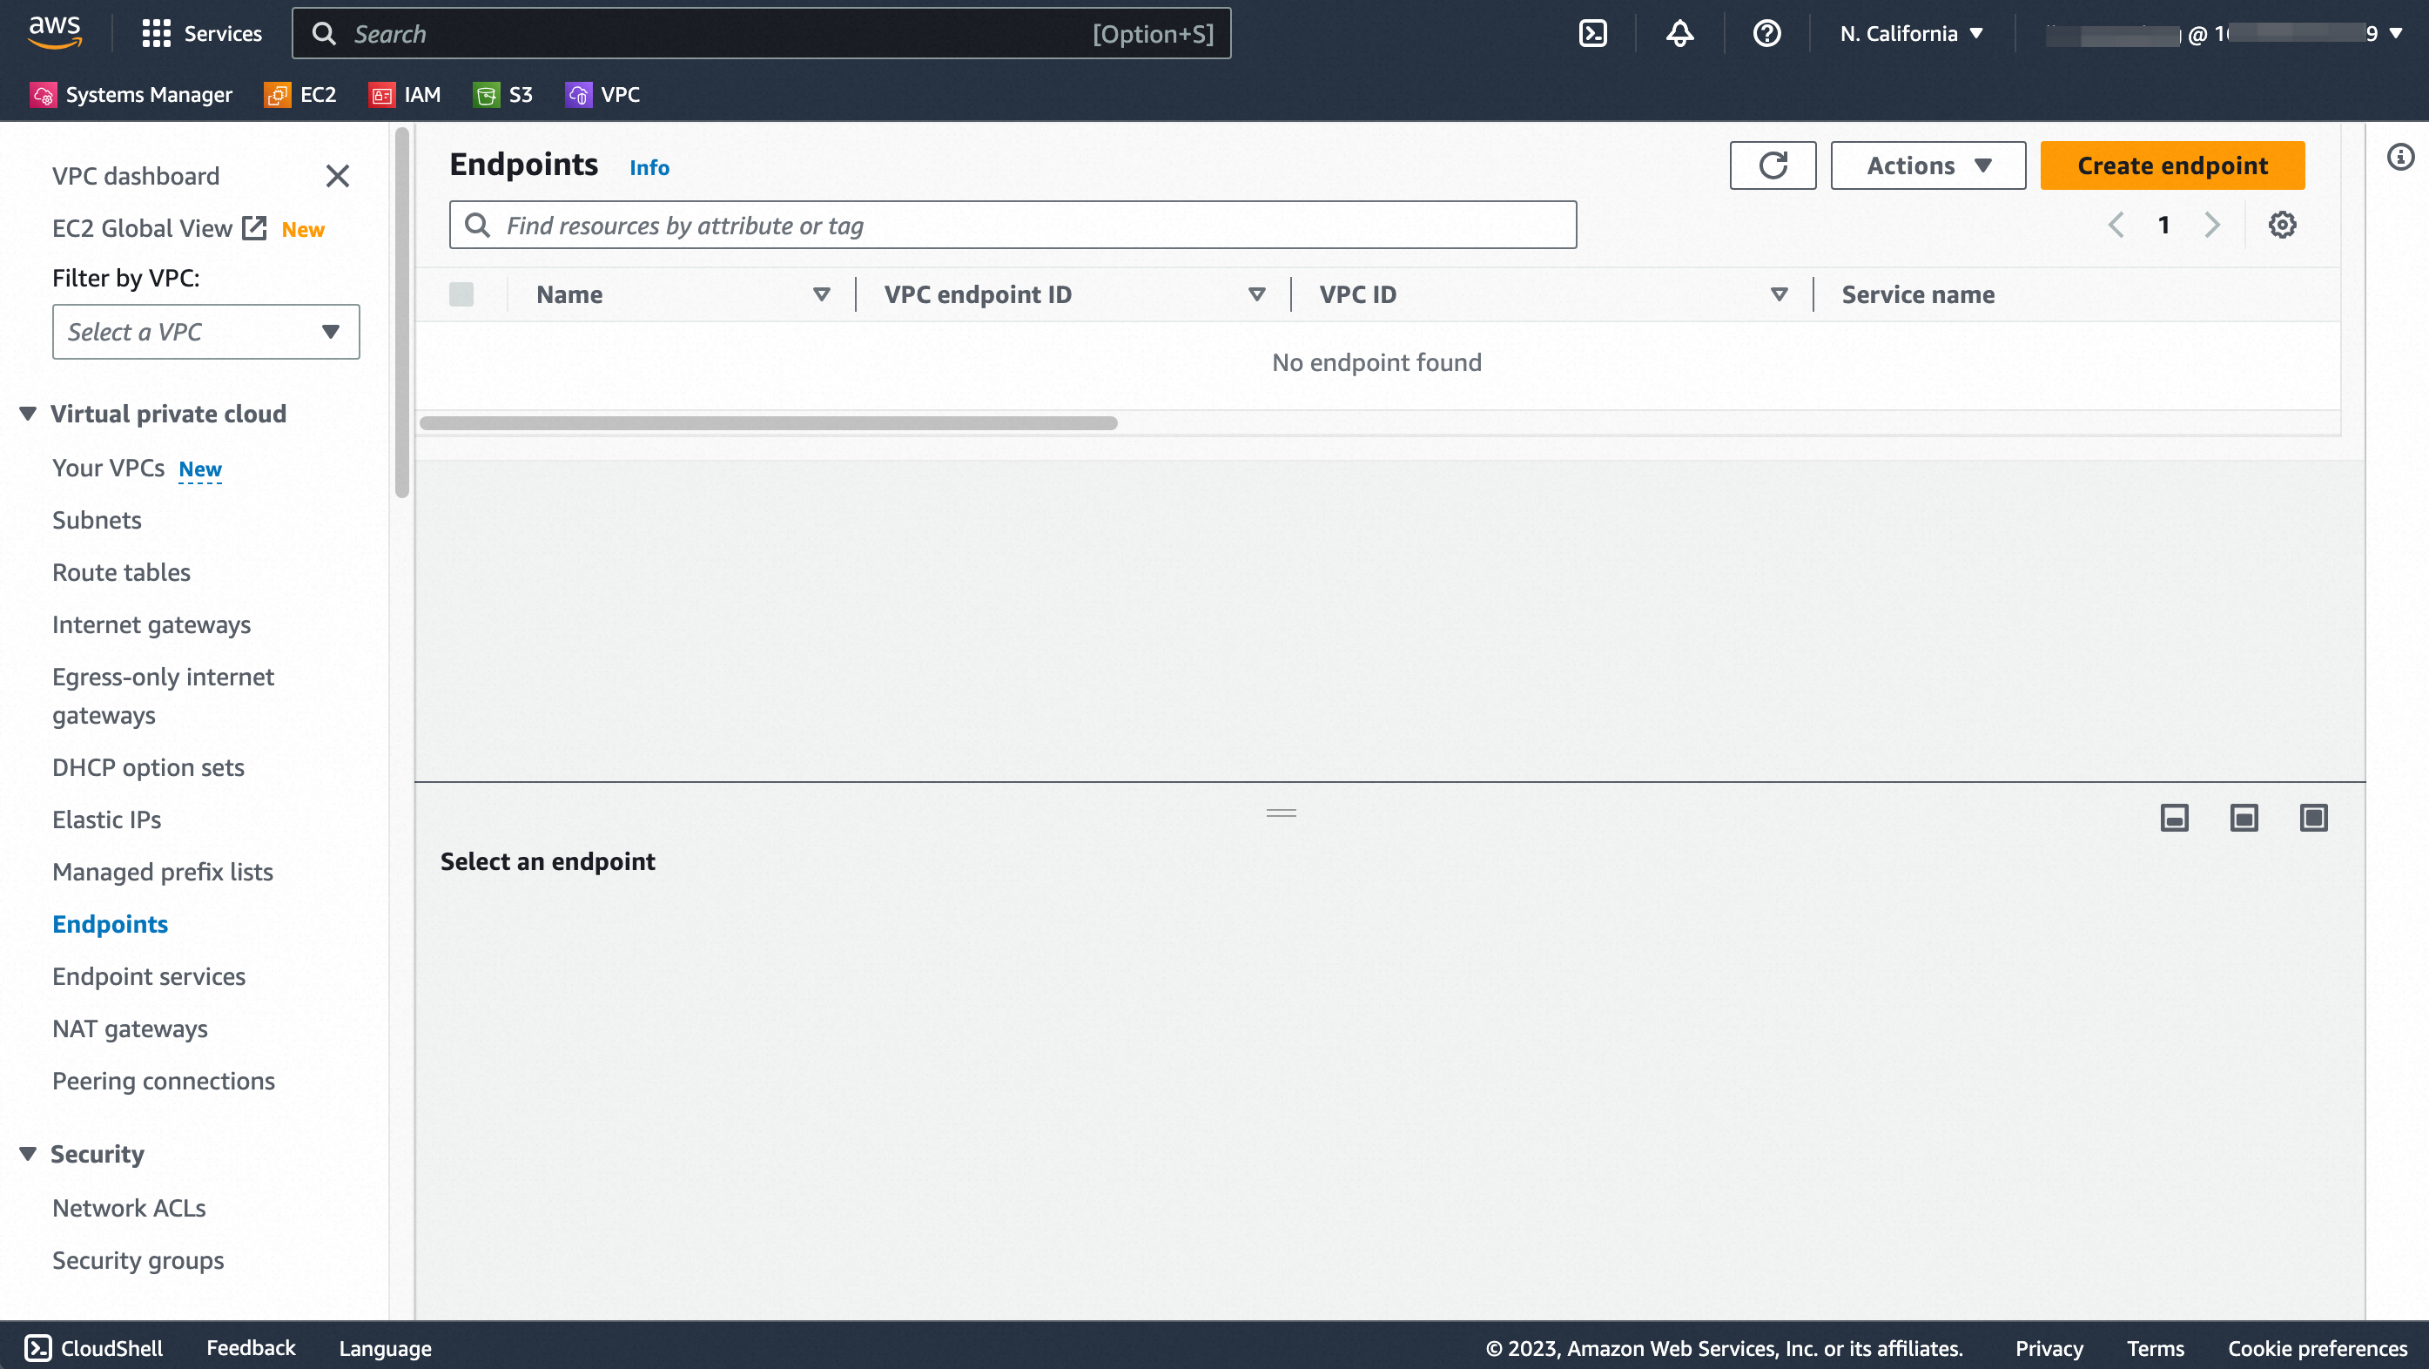Toggle the select-all endpoints checkbox
The height and width of the screenshot is (1369, 2429).
coord(461,293)
